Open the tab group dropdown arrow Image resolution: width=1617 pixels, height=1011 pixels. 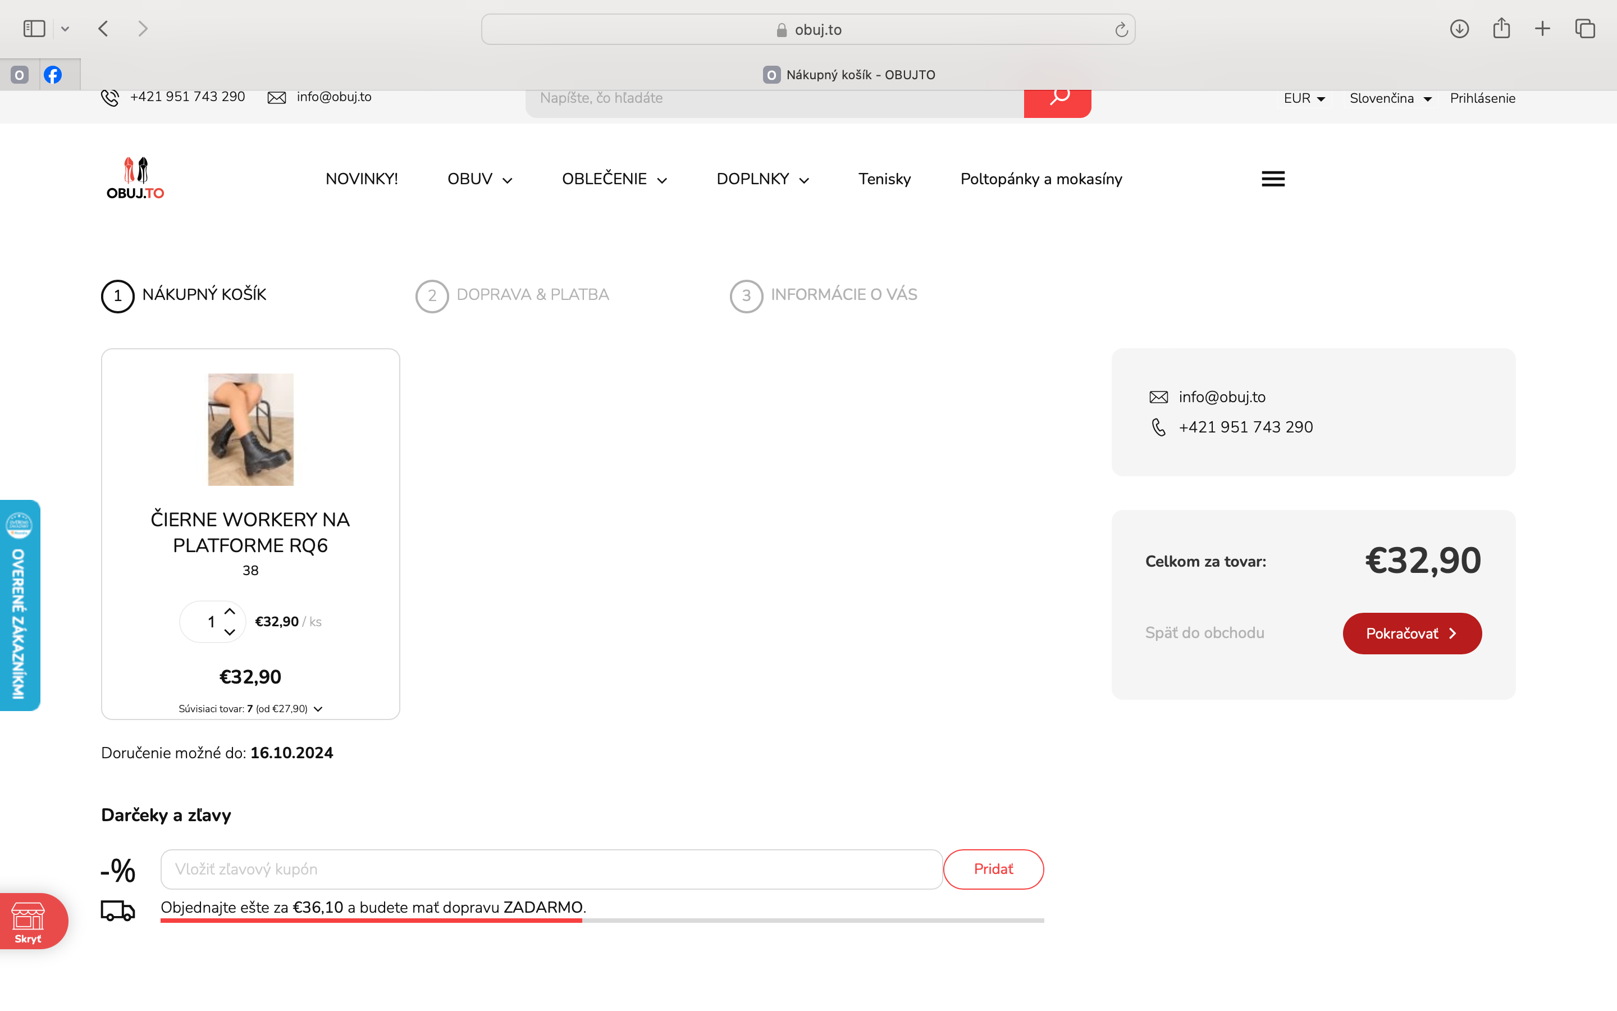coord(65,29)
